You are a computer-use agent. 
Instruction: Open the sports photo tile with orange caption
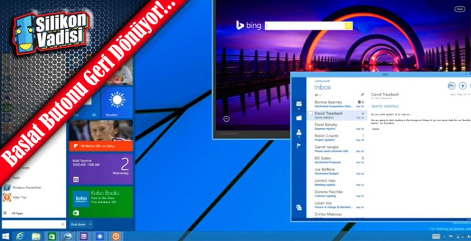101,136
